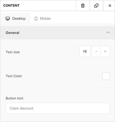Click the General section header bar

(57, 33)
